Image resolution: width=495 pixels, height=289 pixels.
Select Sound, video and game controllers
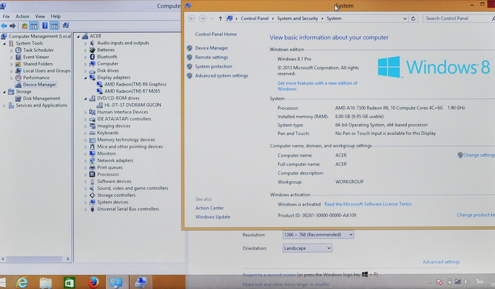pyautogui.click(x=132, y=188)
